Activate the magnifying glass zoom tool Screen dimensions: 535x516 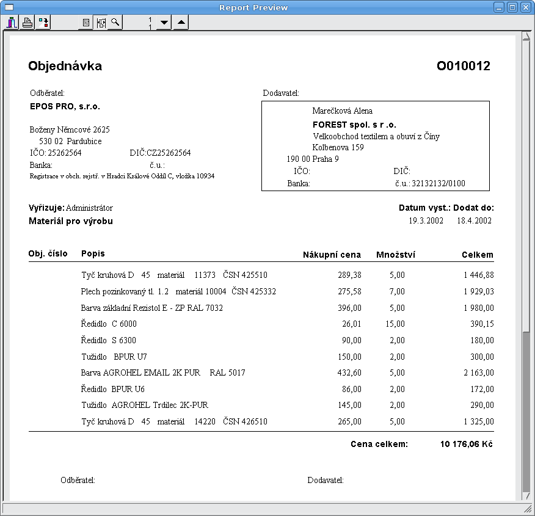115,23
